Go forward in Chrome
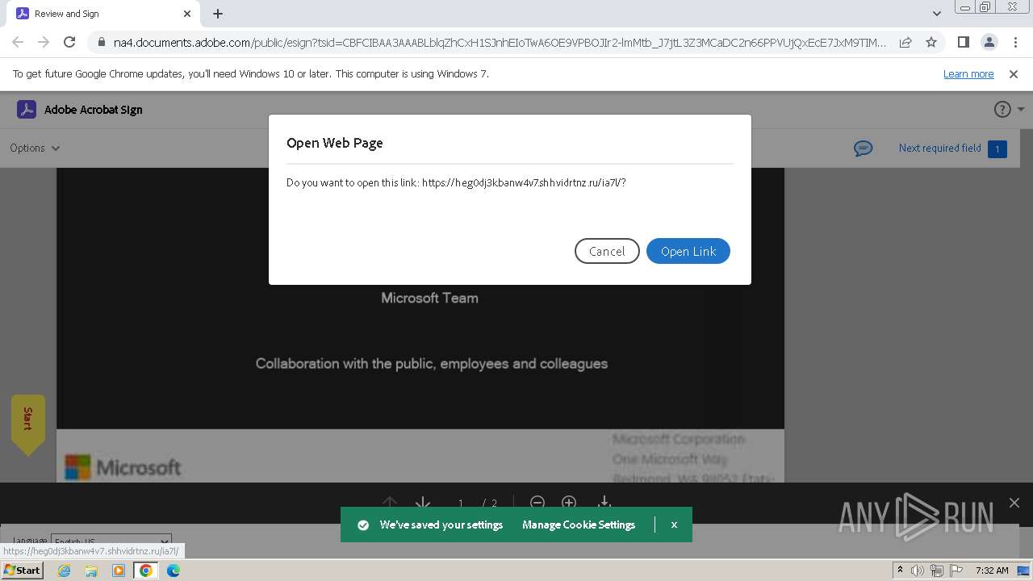The image size is (1033, 581). point(44,42)
